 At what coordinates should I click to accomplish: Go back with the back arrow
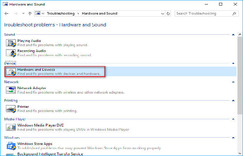tap(7, 14)
